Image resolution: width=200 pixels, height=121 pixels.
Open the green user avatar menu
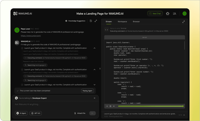tap(185, 14)
